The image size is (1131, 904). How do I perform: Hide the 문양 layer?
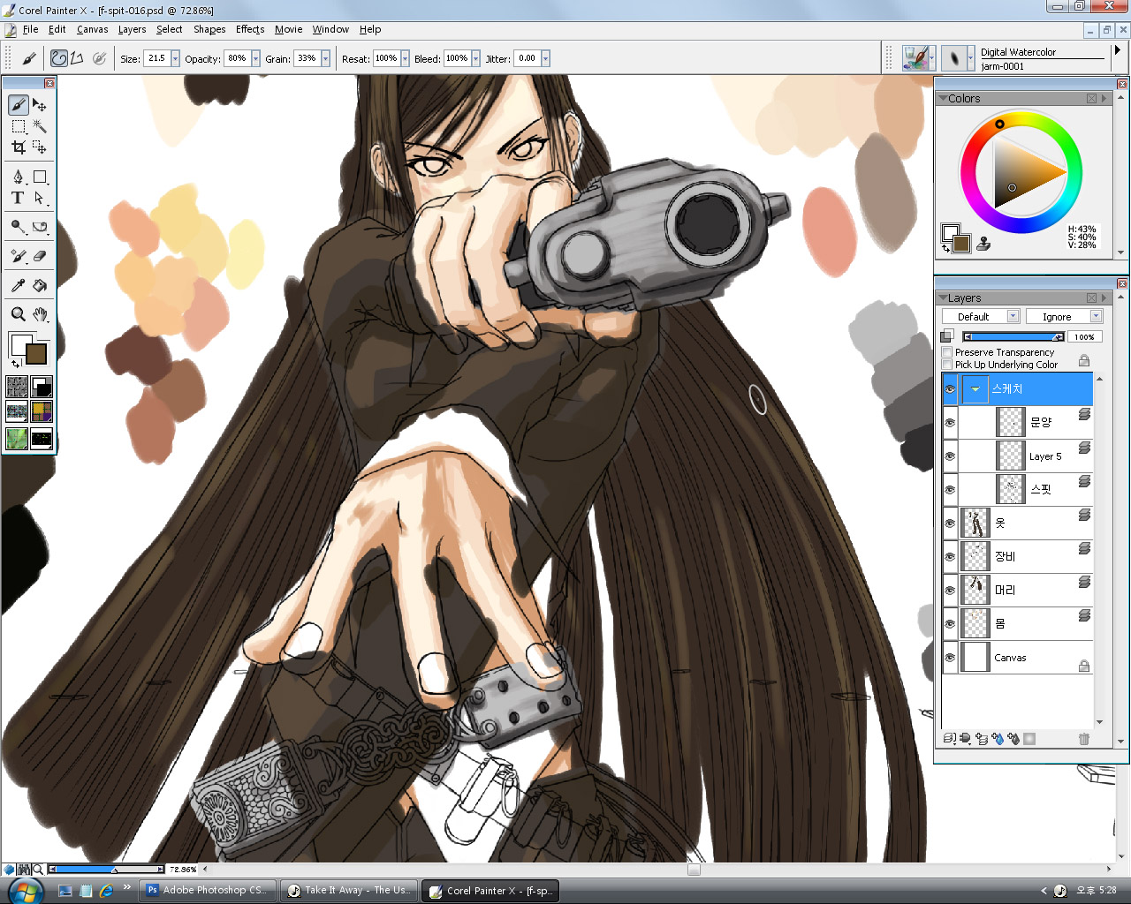pyautogui.click(x=951, y=423)
